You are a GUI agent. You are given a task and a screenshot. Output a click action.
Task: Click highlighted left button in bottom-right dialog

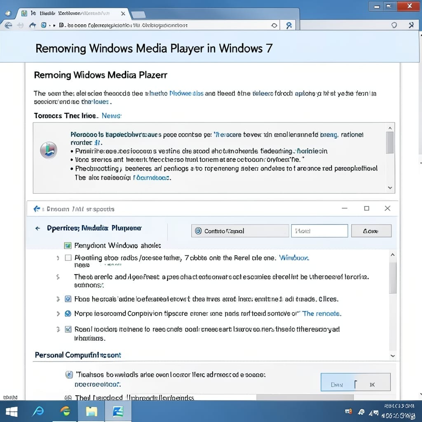tap(338, 382)
